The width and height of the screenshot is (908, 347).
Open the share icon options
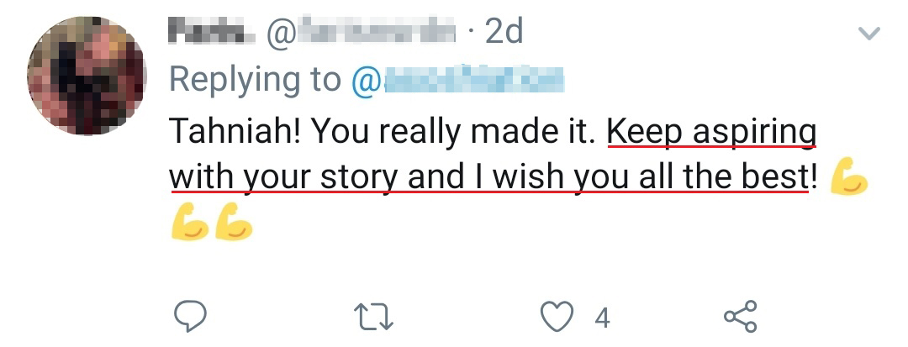(x=741, y=317)
